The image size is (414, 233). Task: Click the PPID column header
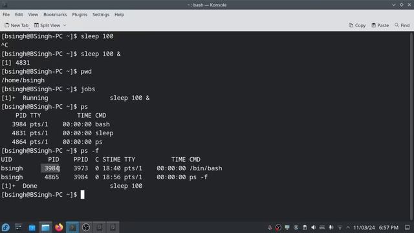point(80,160)
